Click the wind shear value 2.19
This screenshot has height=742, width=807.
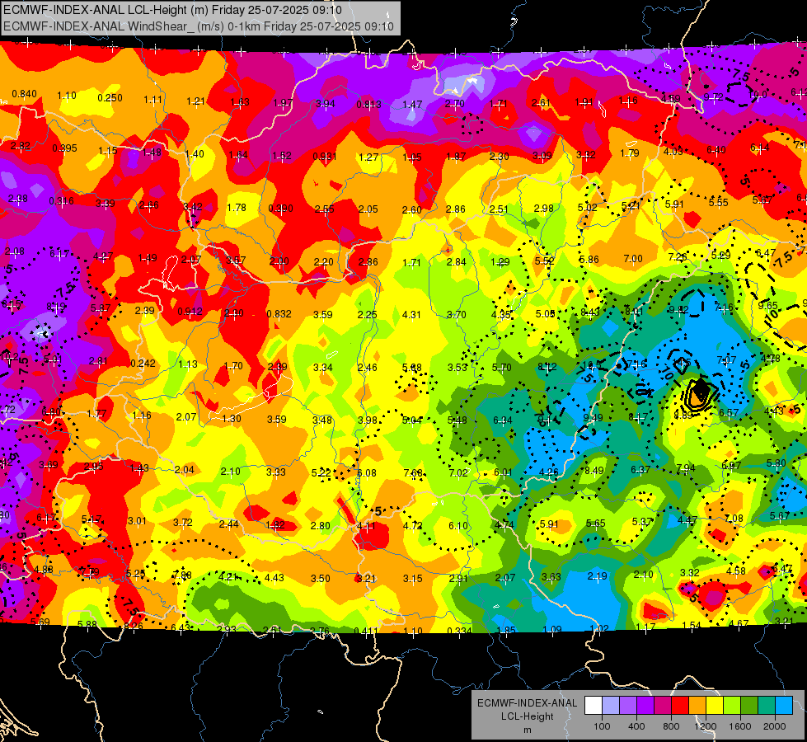(x=598, y=575)
